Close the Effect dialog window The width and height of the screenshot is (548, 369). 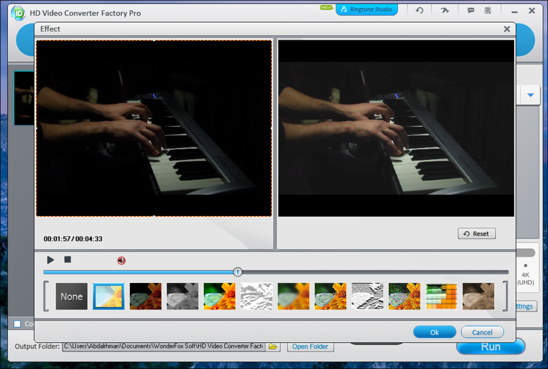[x=507, y=29]
